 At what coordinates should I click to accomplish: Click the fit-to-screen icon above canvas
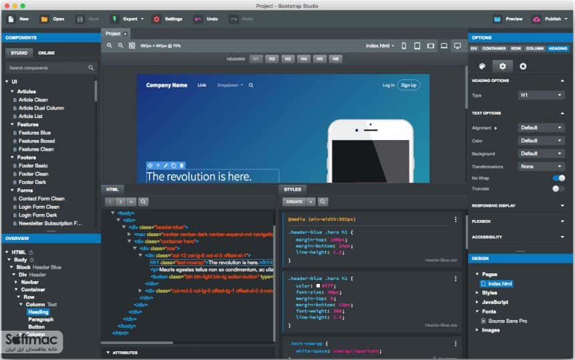coord(132,45)
